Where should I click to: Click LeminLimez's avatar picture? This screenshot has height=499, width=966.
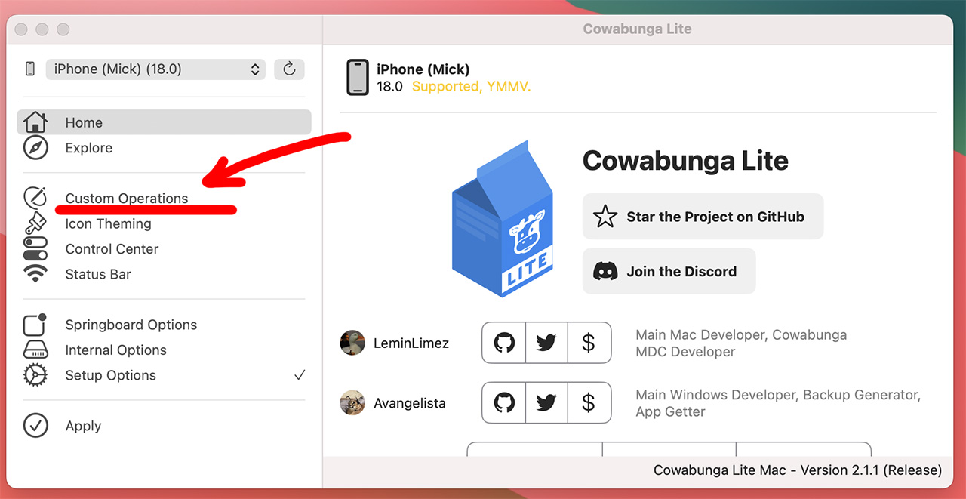(352, 343)
